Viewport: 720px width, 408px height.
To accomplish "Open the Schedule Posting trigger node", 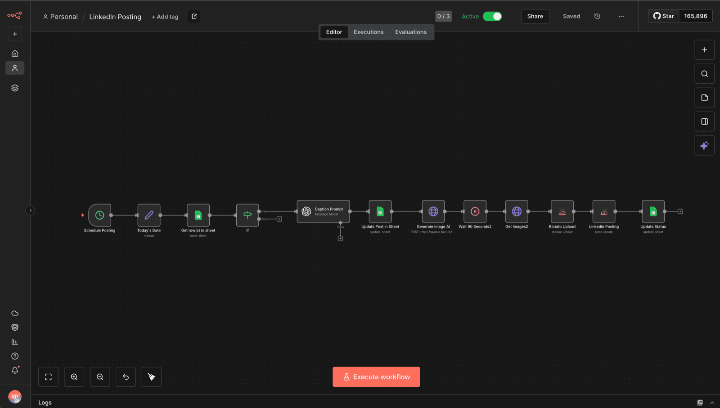I will tap(99, 215).
